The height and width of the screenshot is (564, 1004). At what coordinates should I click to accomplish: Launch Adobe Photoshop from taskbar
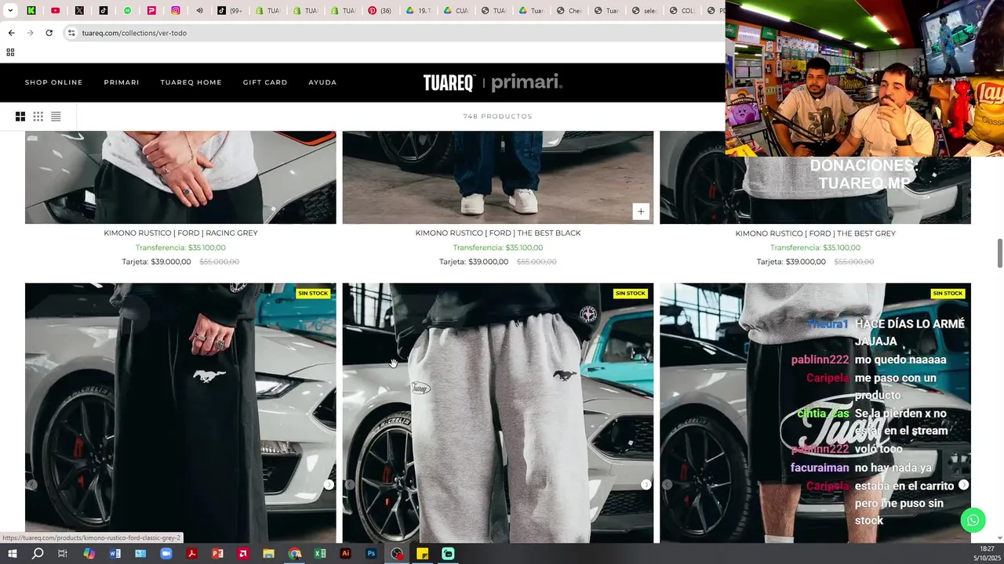(371, 554)
